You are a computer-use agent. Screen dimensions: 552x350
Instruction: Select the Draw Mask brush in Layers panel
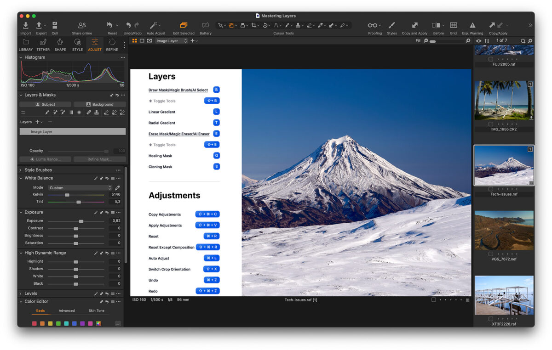pyautogui.click(x=47, y=112)
